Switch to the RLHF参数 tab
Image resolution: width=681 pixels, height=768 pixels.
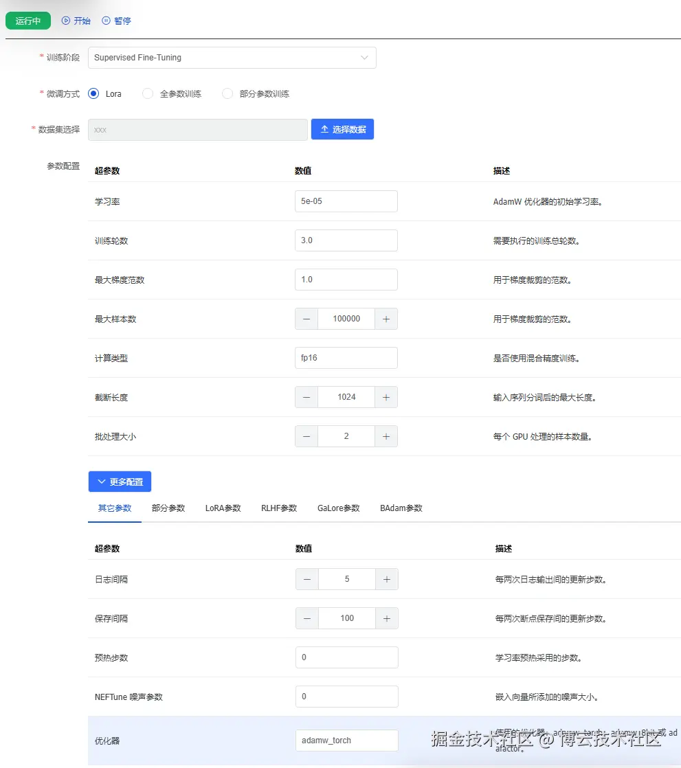279,508
